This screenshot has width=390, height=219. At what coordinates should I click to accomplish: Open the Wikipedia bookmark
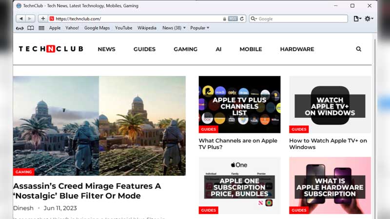pyautogui.click(x=147, y=28)
